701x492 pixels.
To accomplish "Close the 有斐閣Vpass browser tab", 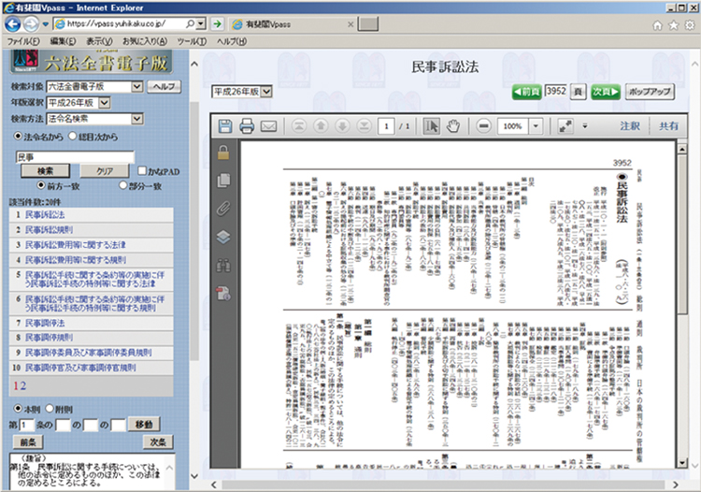I will [350, 24].
